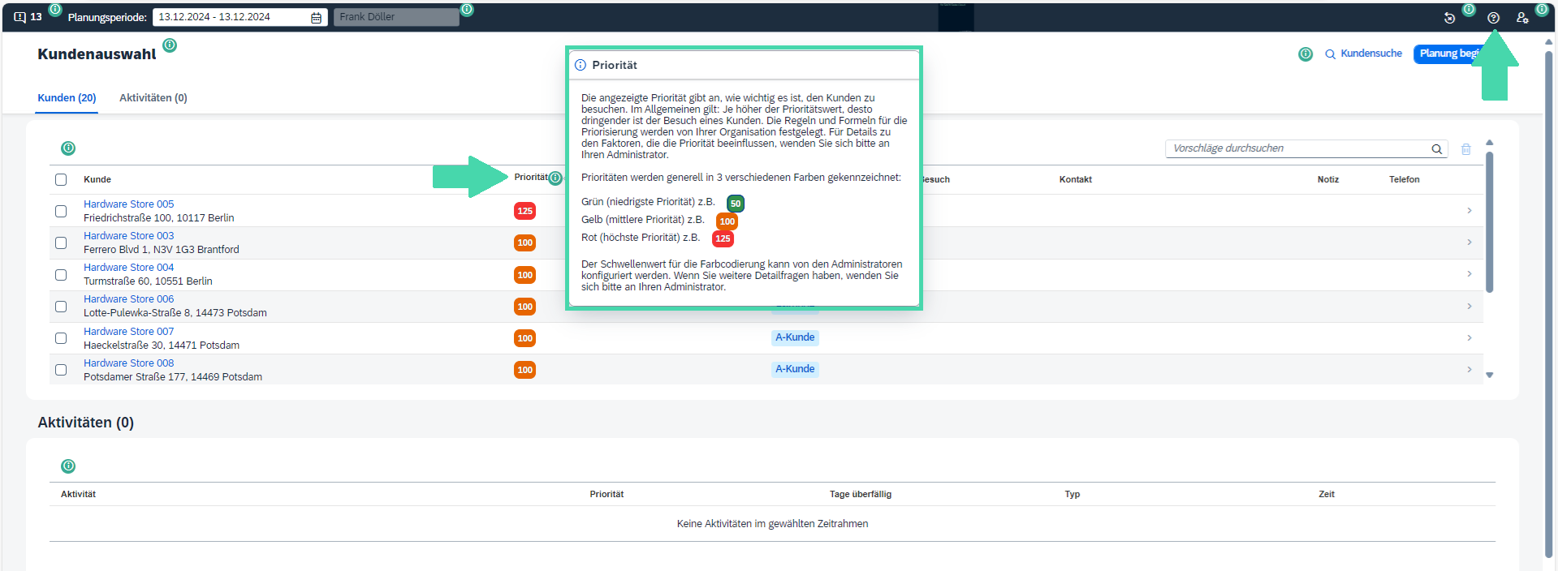Image resolution: width=1558 pixels, height=571 pixels.
Task: Click the Vorschläge durchsuchen search field
Action: [1307, 148]
